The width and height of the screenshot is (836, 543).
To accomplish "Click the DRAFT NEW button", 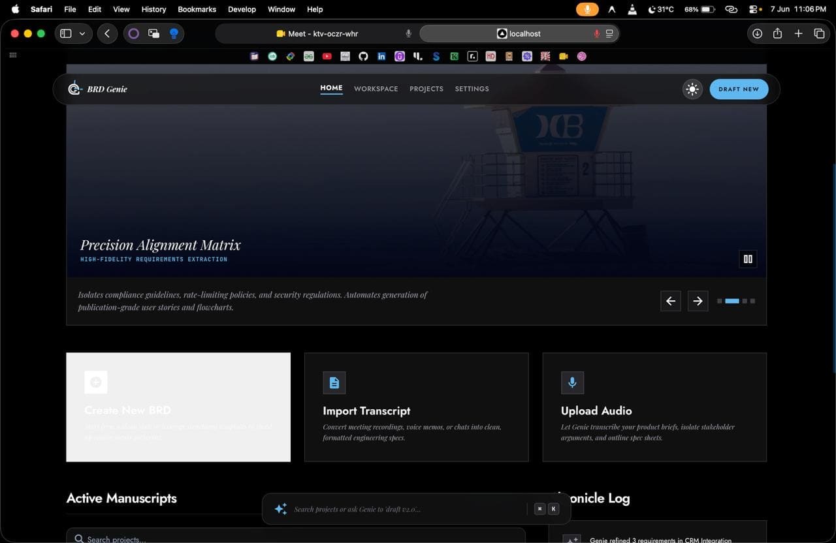I will [x=739, y=89].
